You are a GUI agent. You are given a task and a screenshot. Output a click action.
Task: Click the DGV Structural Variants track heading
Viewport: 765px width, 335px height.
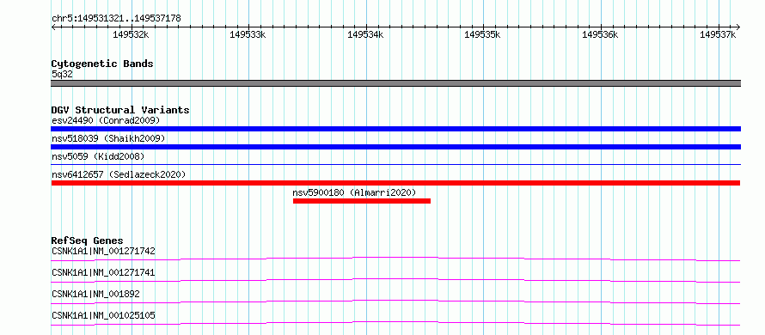(120, 110)
